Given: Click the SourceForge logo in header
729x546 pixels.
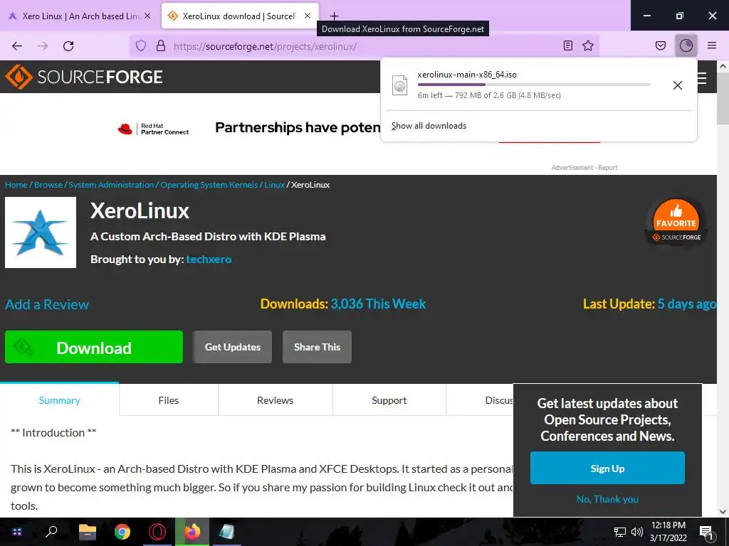Looking at the screenshot, I should (84, 77).
